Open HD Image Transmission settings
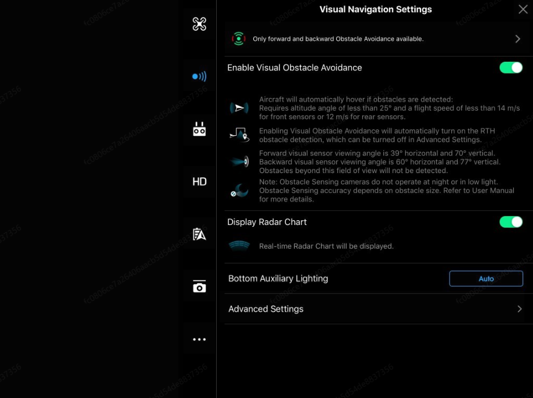 tap(199, 181)
